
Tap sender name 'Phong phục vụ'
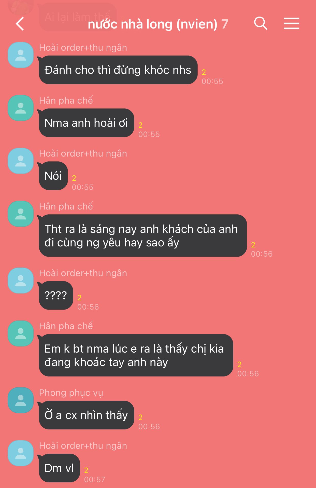coord(71,393)
